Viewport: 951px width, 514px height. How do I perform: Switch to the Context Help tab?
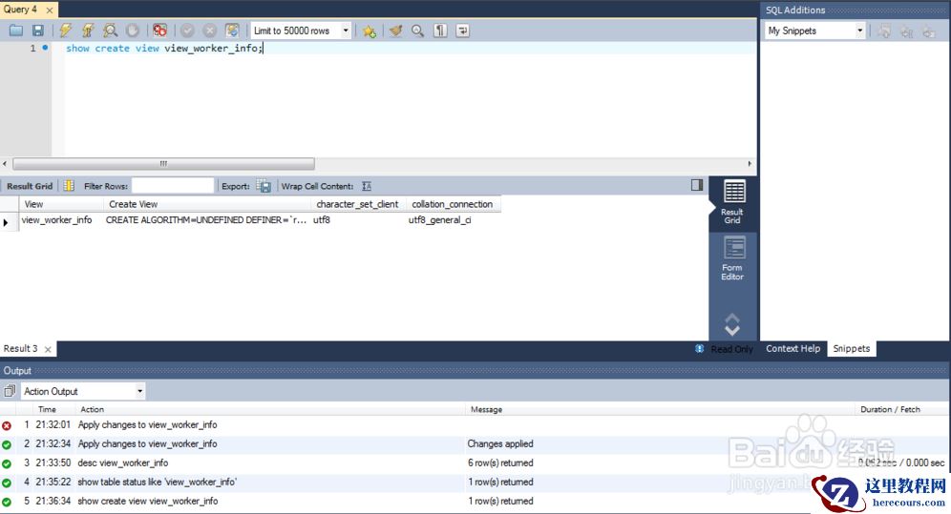pyautogui.click(x=792, y=348)
